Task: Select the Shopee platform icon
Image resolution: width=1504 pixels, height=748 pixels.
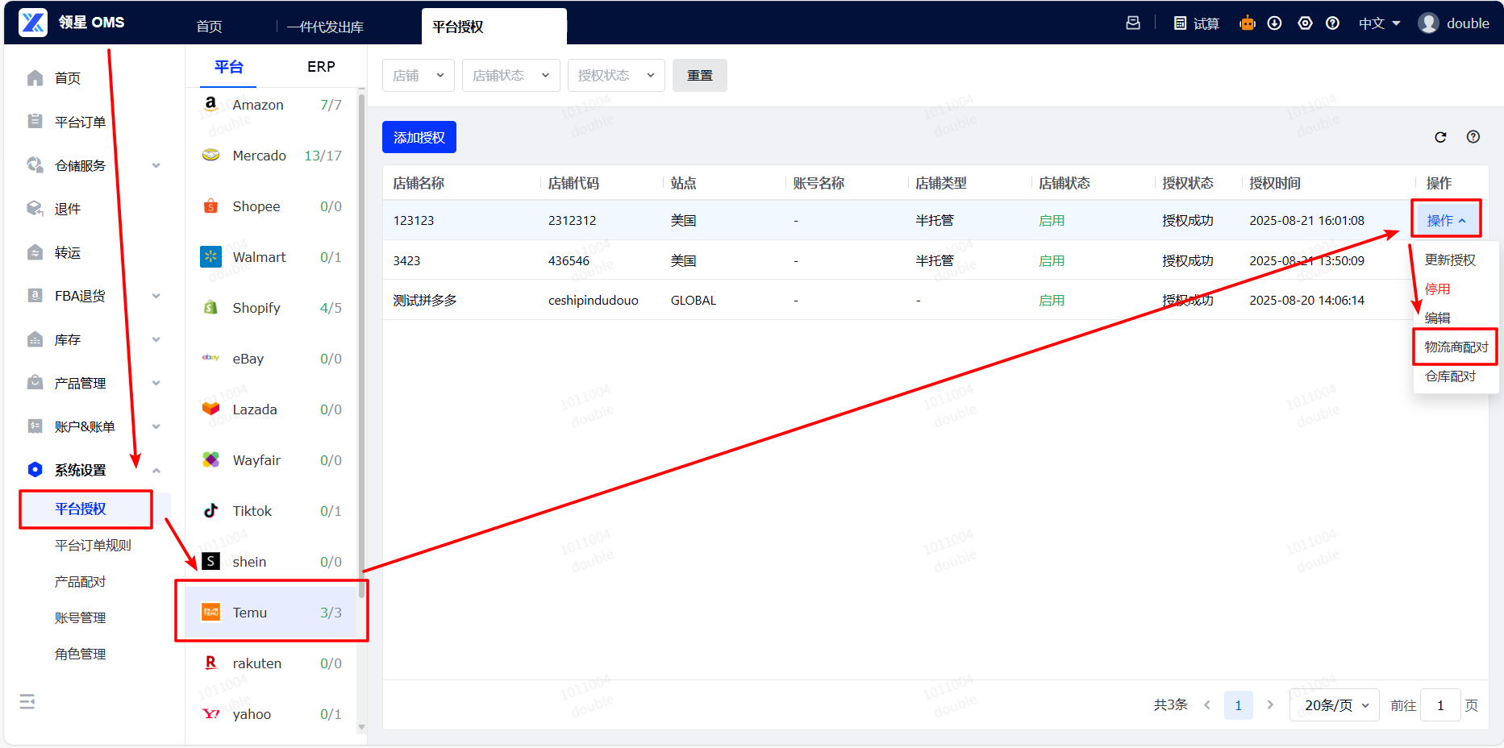Action: [x=210, y=206]
